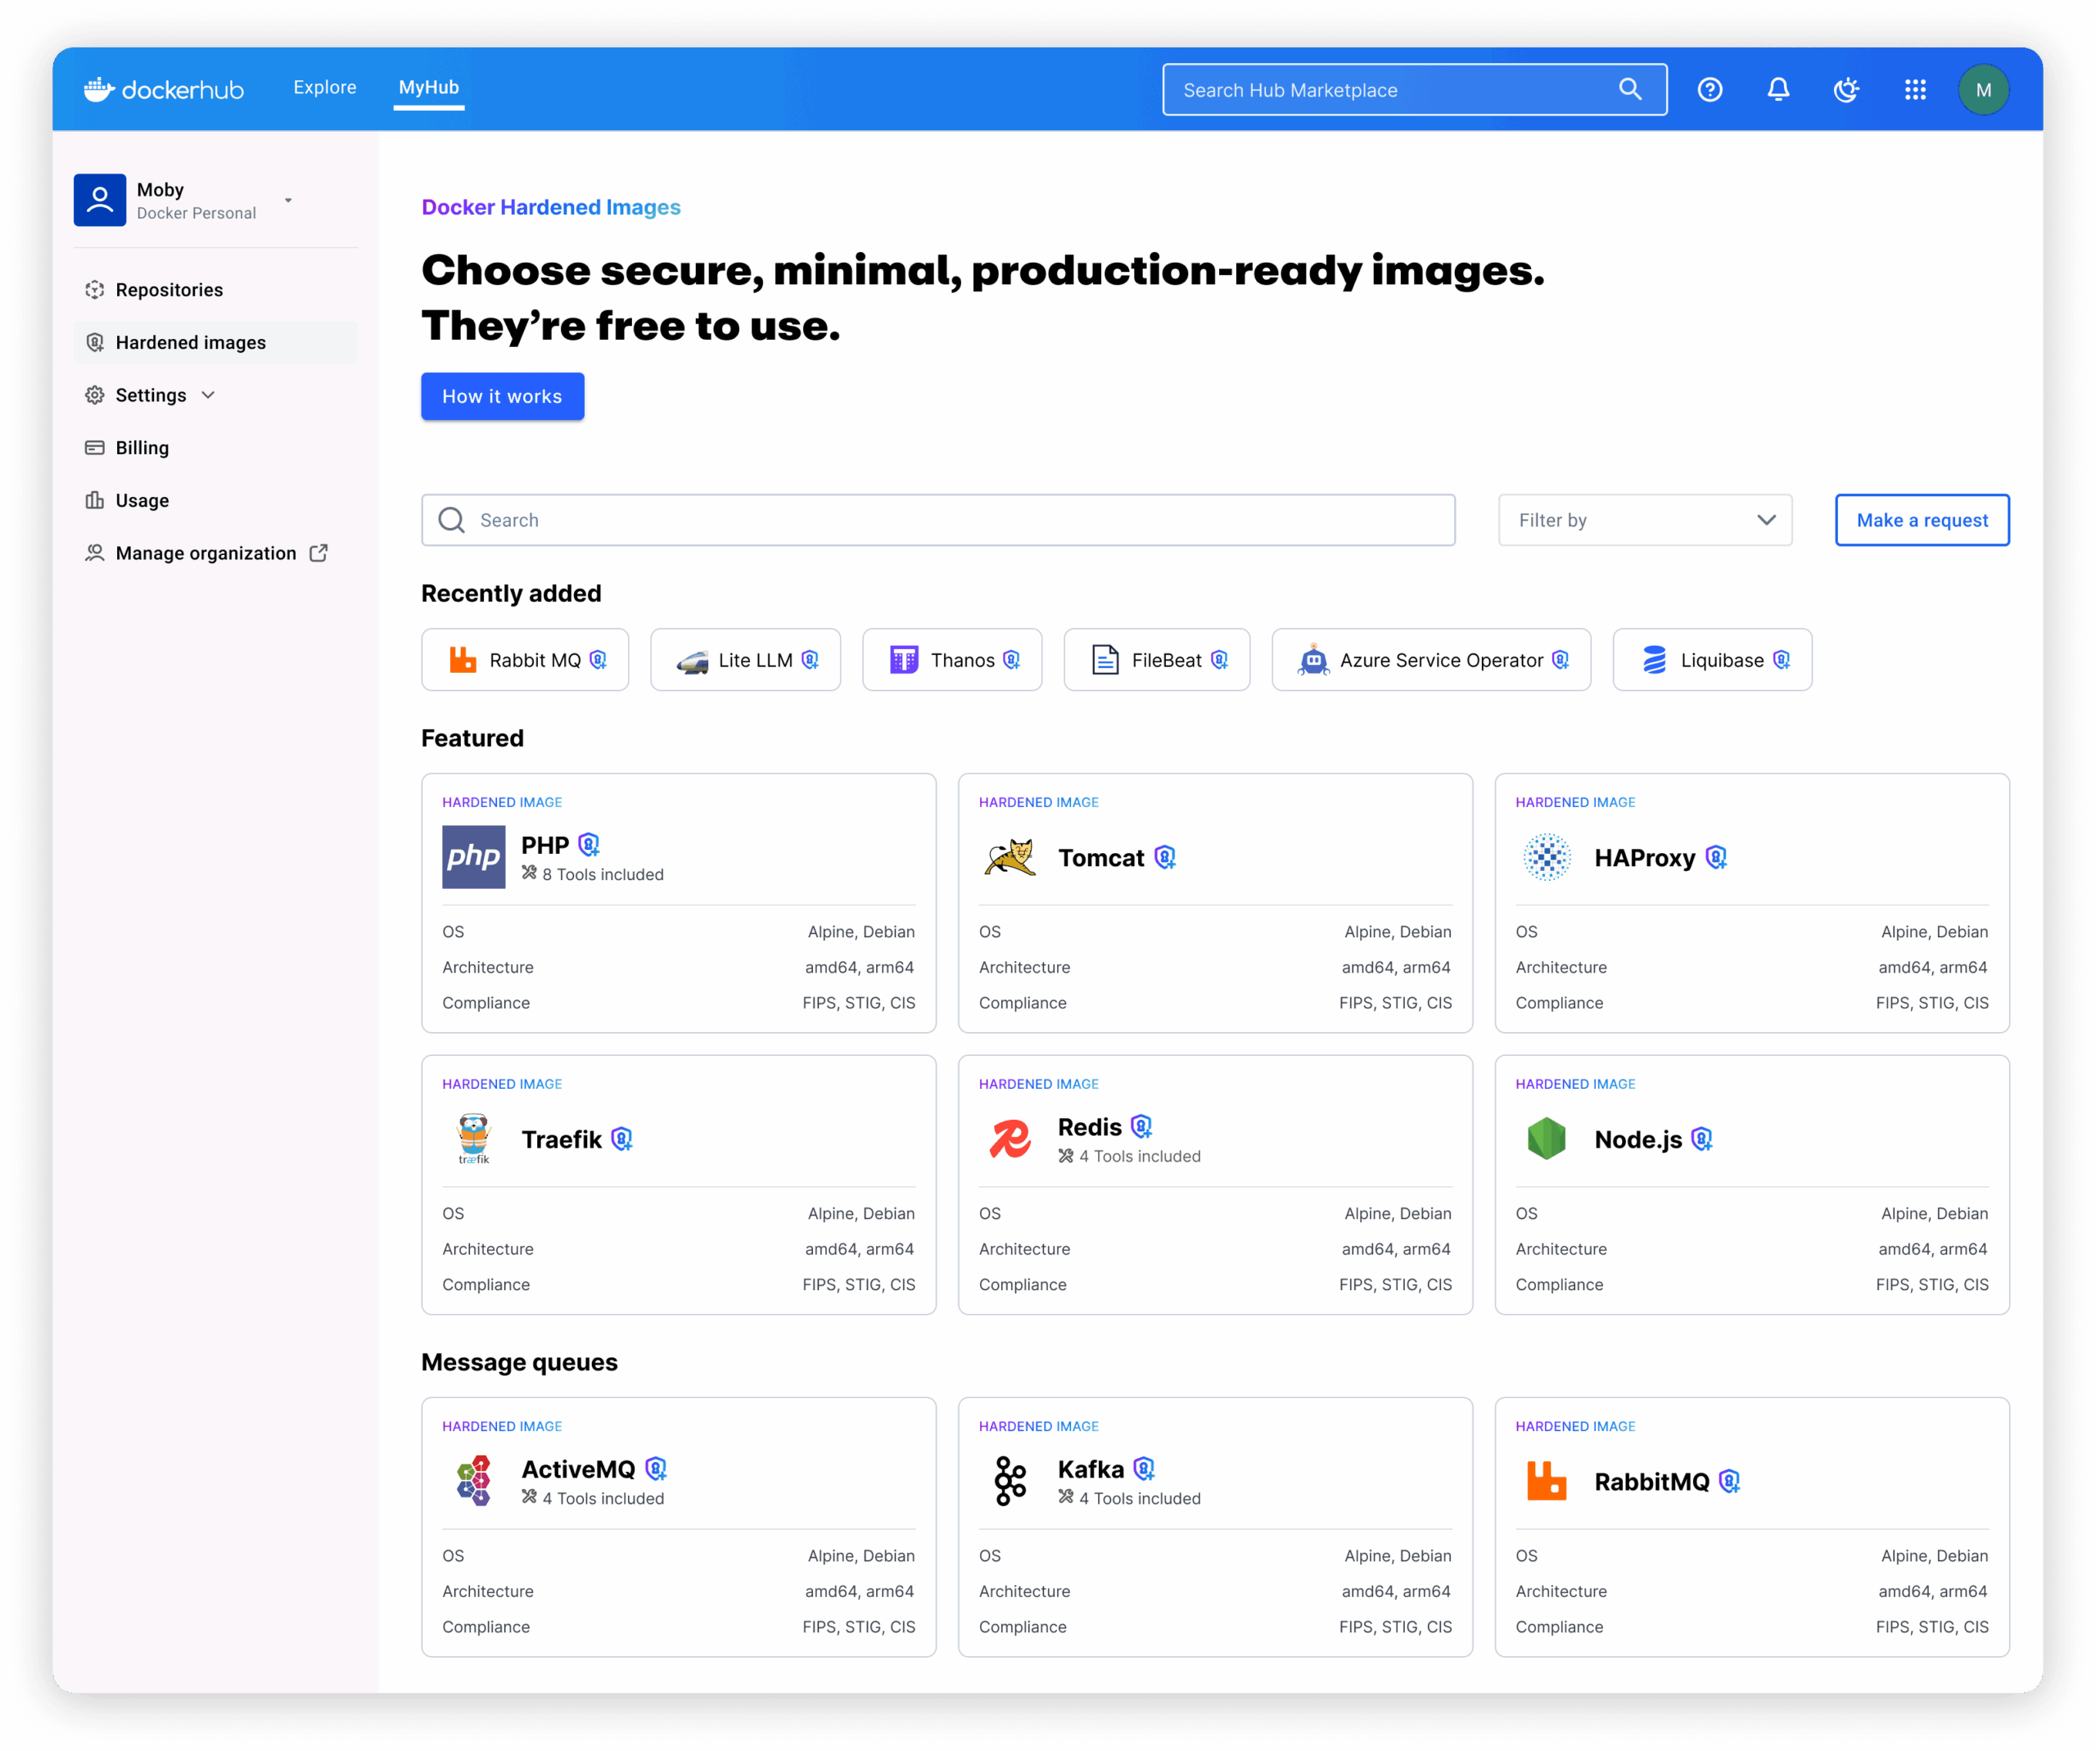Open the apps grid menu
Viewport: 2096px width, 1751px height.
[x=1914, y=90]
